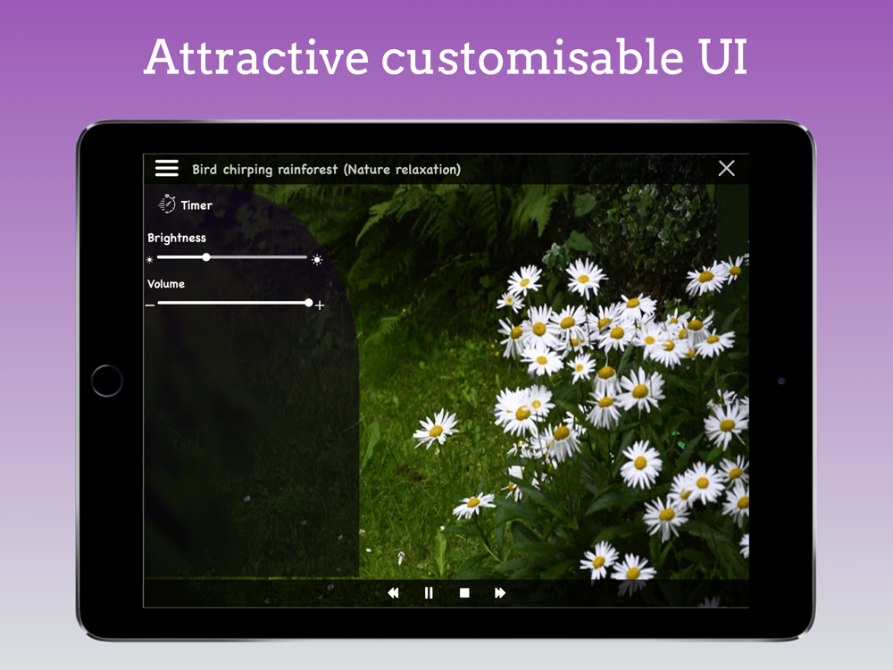This screenshot has height=670, width=893.
Task: Click the Volume slider handle
Action: 309,303
